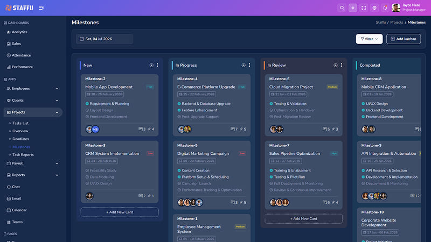Open In Review column three-dot menu
Viewport: 431px width, 242px height.
tap(342, 65)
